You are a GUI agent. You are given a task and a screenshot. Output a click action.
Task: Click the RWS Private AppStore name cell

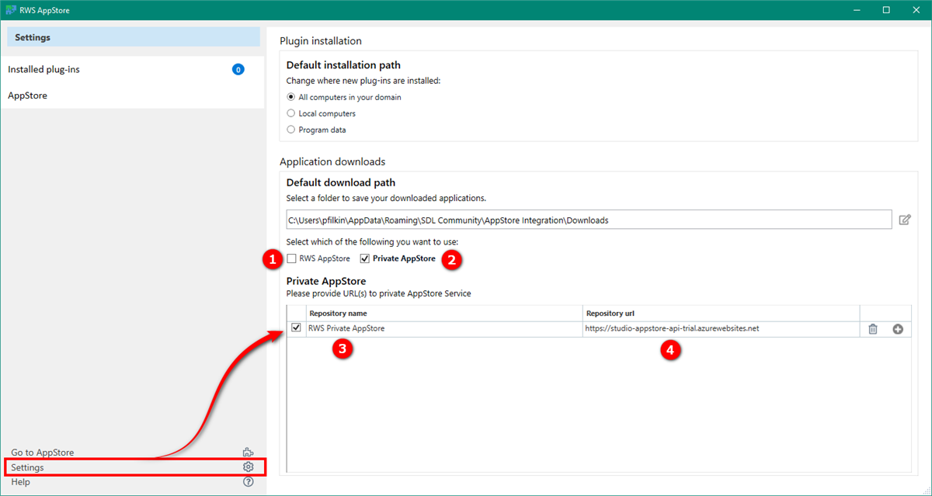tap(445, 328)
